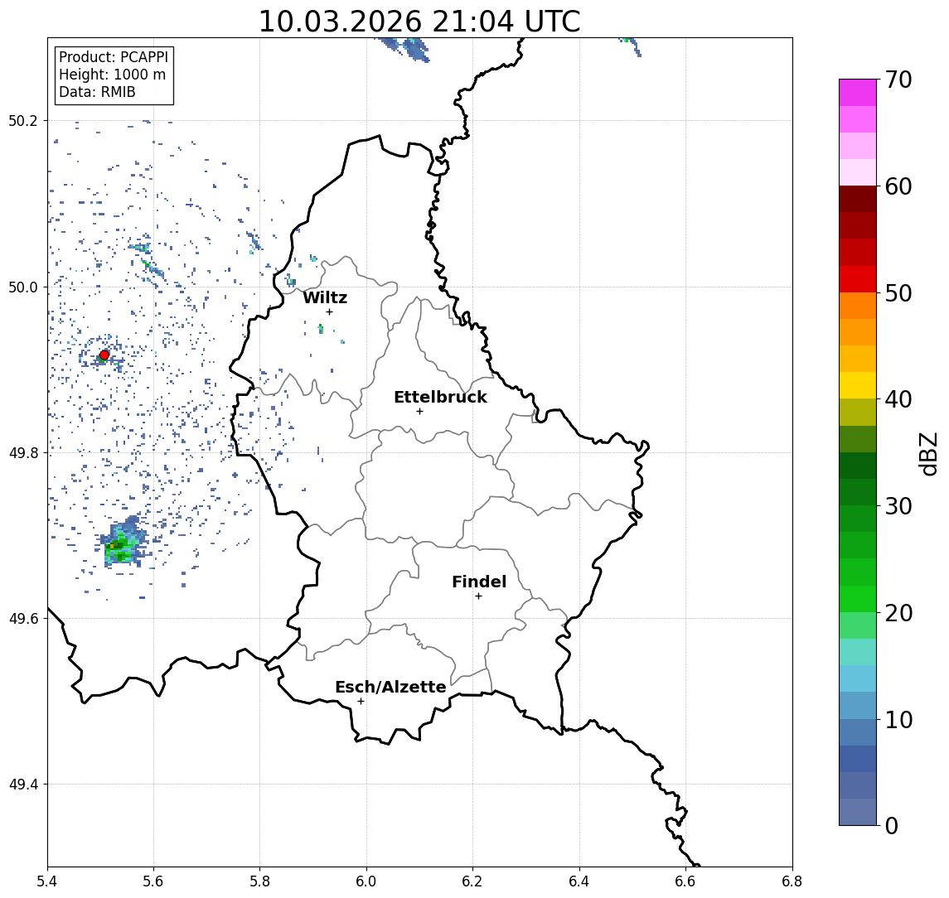Screen dimensions: 949x898
Task: Click the colorbar tick label '70'
Action: [x=898, y=80]
